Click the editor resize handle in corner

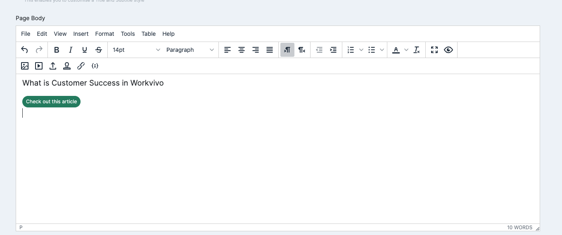(x=537, y=228)
